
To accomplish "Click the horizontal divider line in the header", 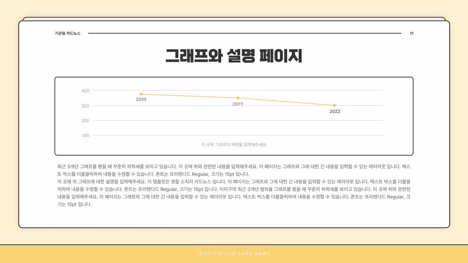I will [245, 33].
